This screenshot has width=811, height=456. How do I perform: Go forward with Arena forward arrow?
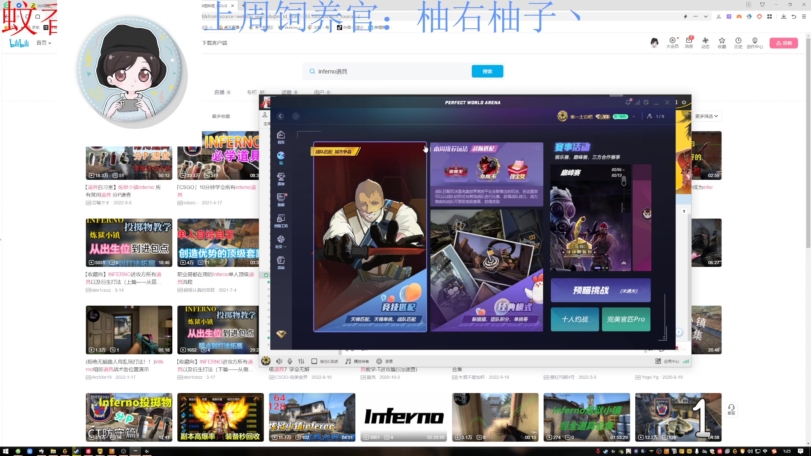296,116
